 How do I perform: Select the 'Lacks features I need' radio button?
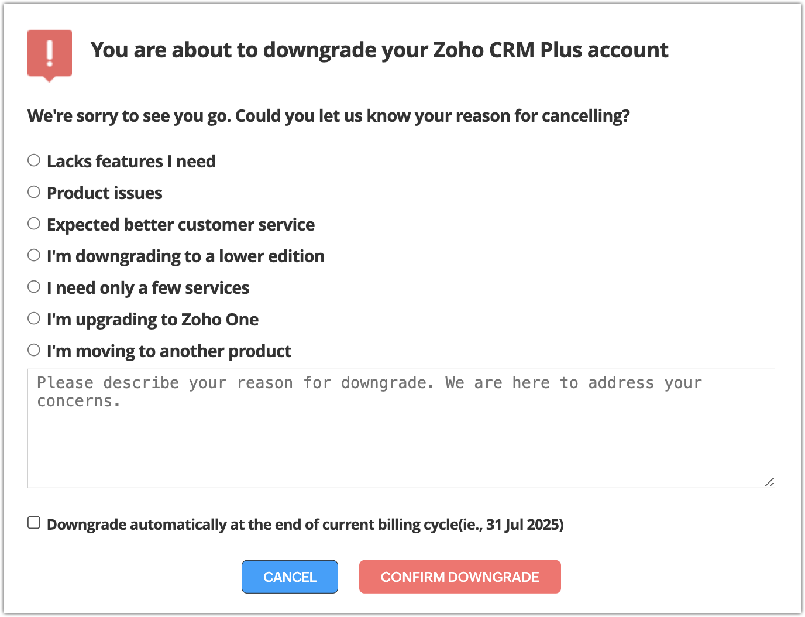click(34, 160)
